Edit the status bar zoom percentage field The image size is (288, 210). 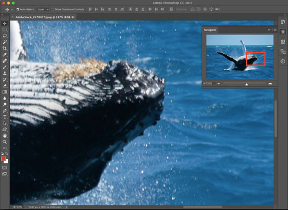17,207
